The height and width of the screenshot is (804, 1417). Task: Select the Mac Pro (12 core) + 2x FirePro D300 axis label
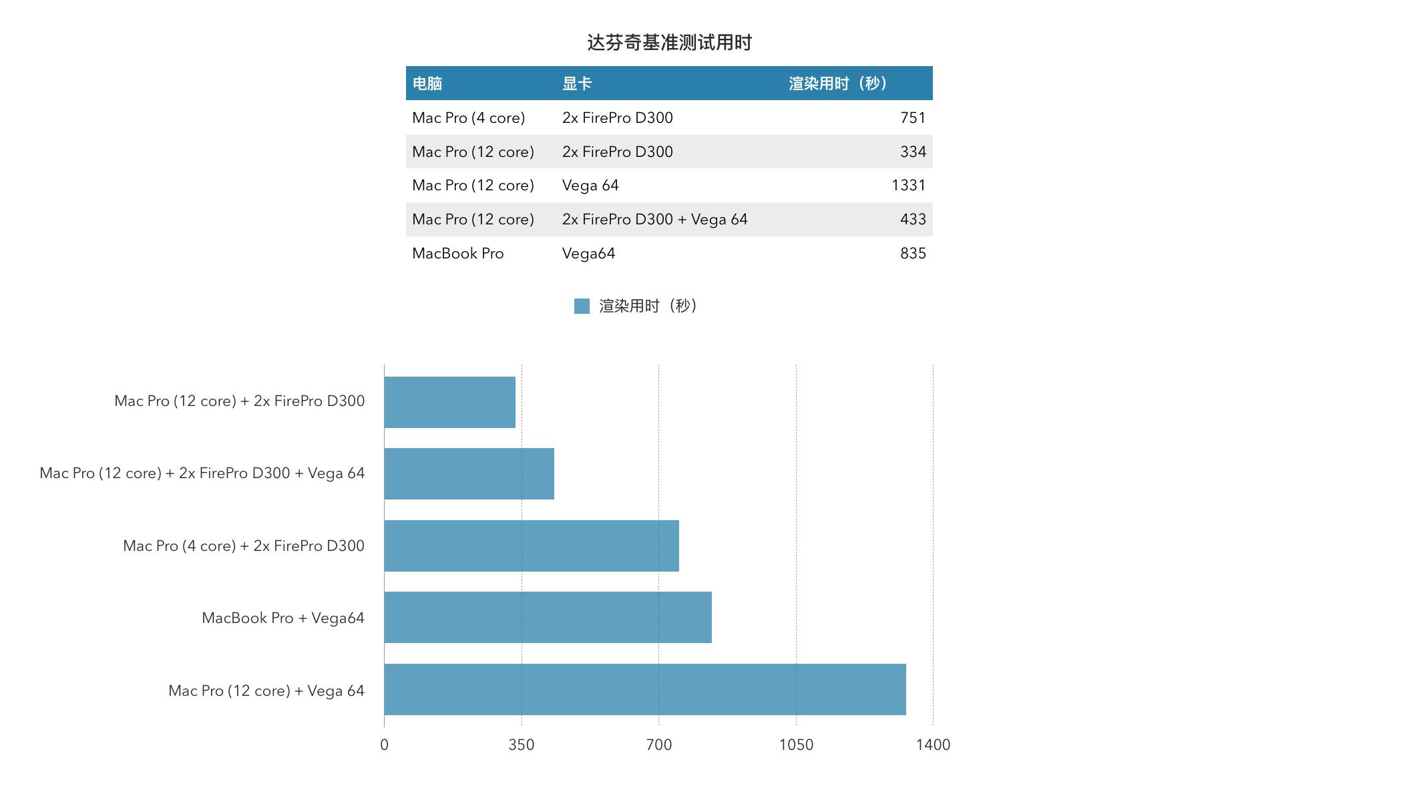(x=238, y=401)
